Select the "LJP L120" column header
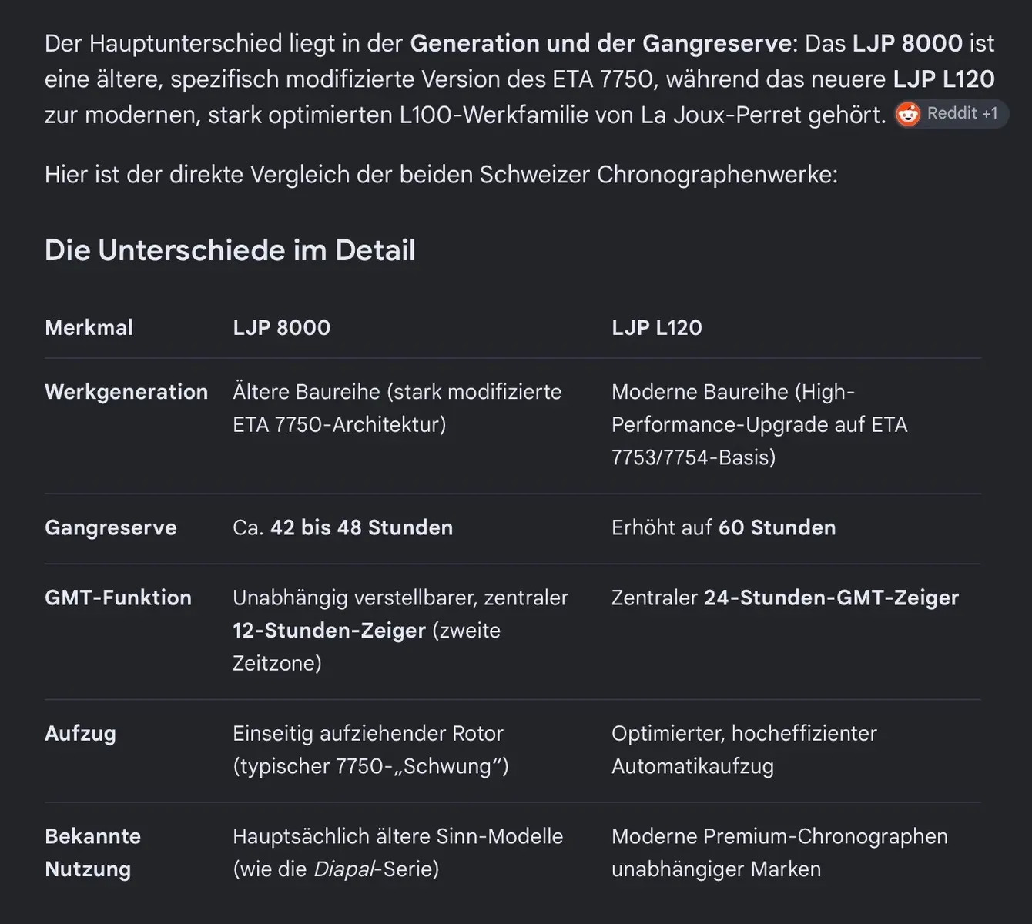Screen dimensions: 1032x924 point(656,327)
